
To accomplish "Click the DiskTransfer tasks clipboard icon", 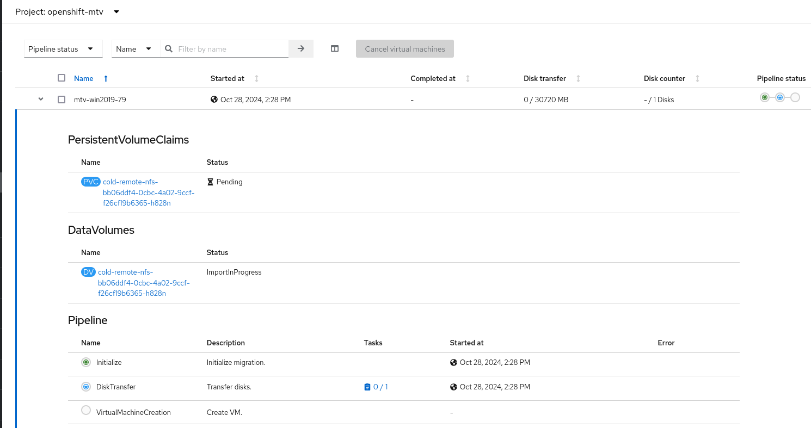I will pos(367,387).
